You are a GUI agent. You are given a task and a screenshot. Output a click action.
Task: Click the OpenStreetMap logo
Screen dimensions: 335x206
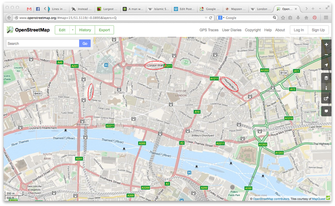click(28, 30)
